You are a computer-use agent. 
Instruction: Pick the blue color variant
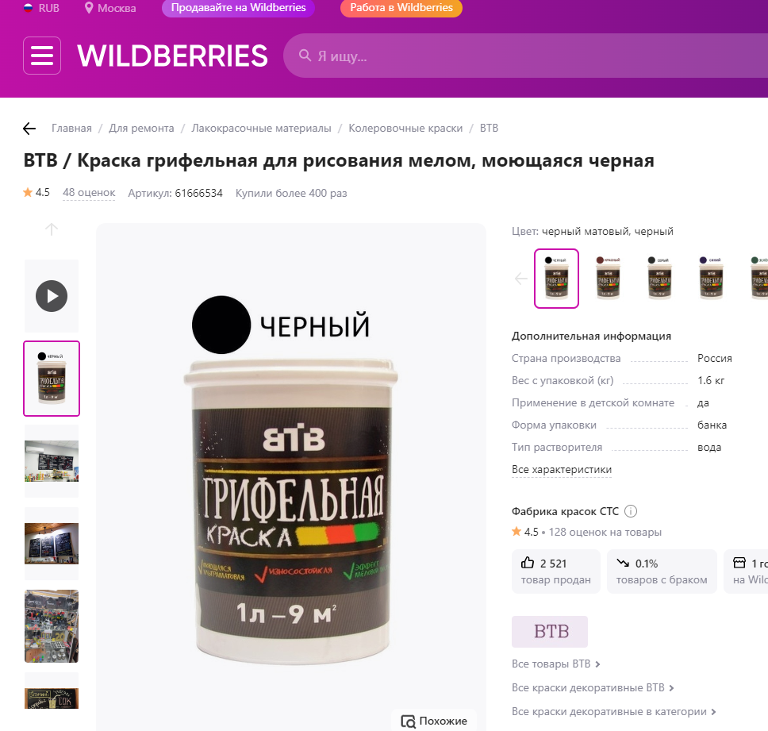pos(711,279)
